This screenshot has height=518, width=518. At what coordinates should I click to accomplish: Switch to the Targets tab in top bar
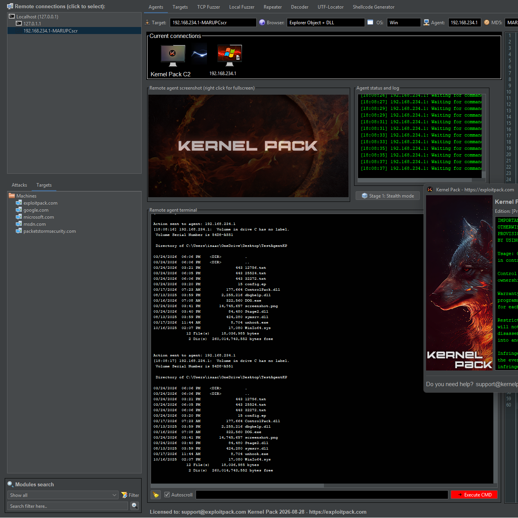[x=180, y=7]
